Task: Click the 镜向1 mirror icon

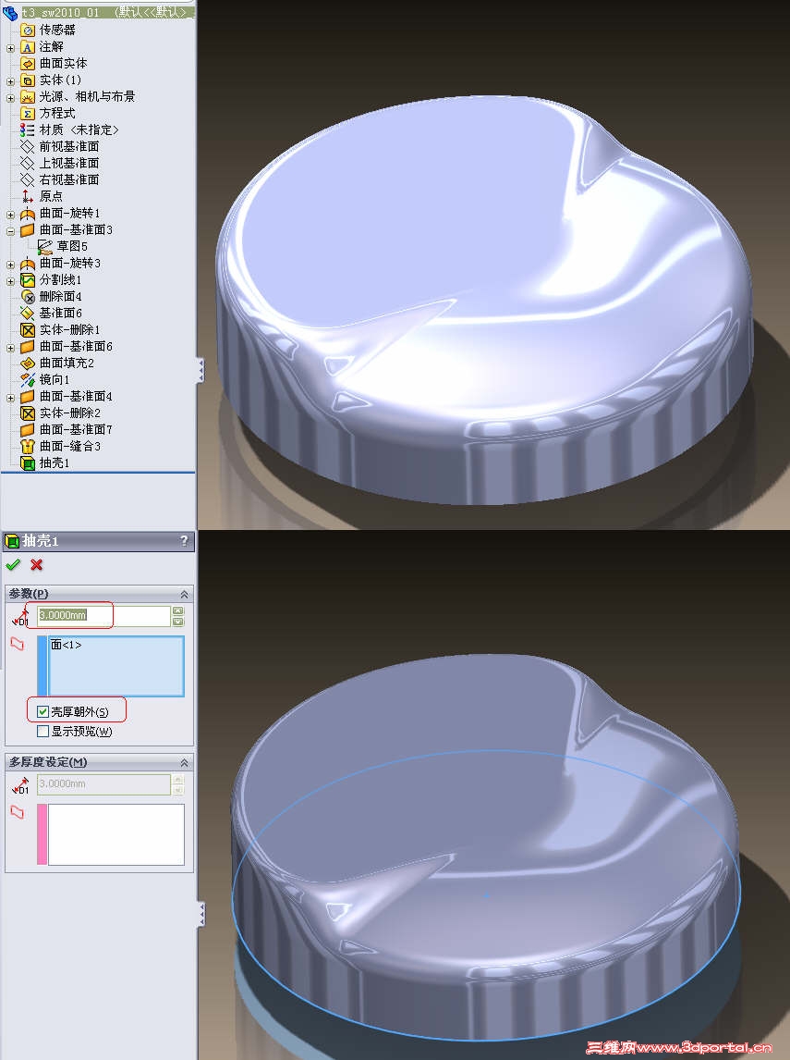Action: pos(28,379)
